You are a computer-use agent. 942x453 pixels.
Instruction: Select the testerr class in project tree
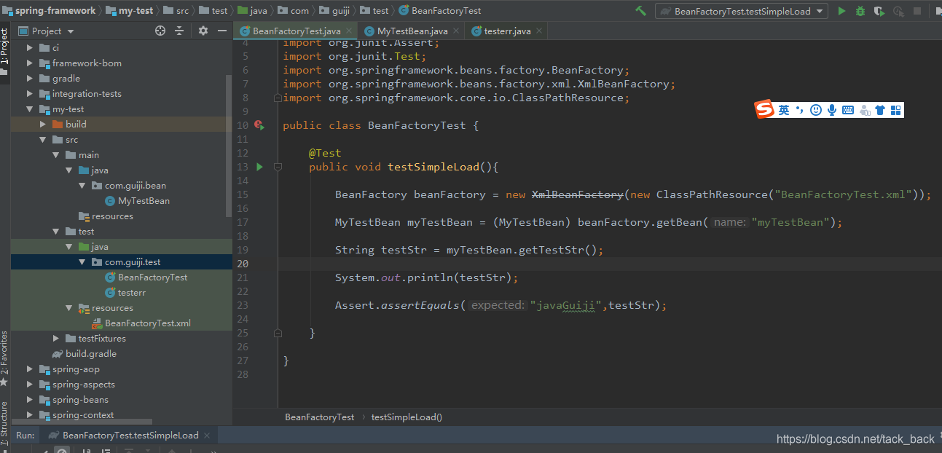125,293
